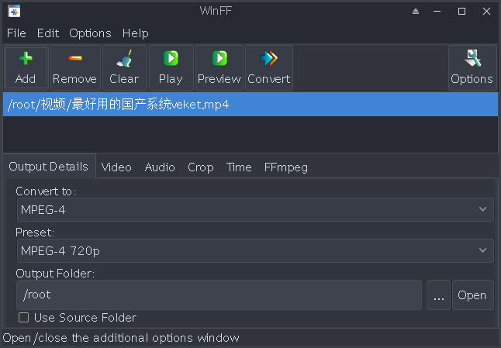Screen dimensions: 501x348
Task: Toggle the Options toolbar button
Action: pos(472,67)
